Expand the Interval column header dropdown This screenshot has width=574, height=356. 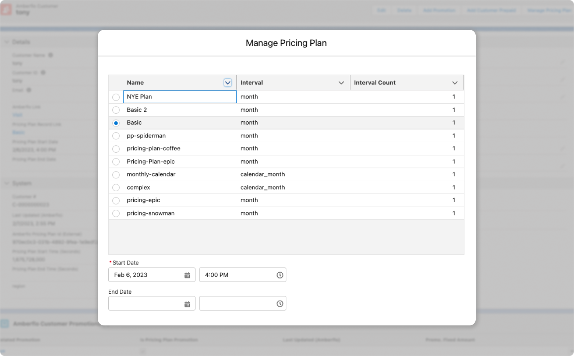[x=341, y=83]
